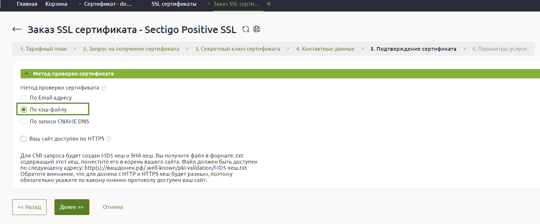
Task: Click the << Назад button
Action: tap(29, 207)
